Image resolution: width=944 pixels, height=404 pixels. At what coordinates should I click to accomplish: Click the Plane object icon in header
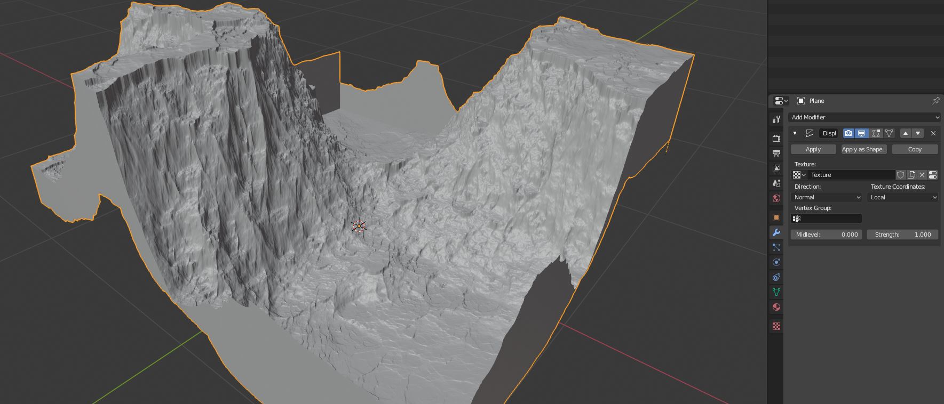(x=801, y=101)
